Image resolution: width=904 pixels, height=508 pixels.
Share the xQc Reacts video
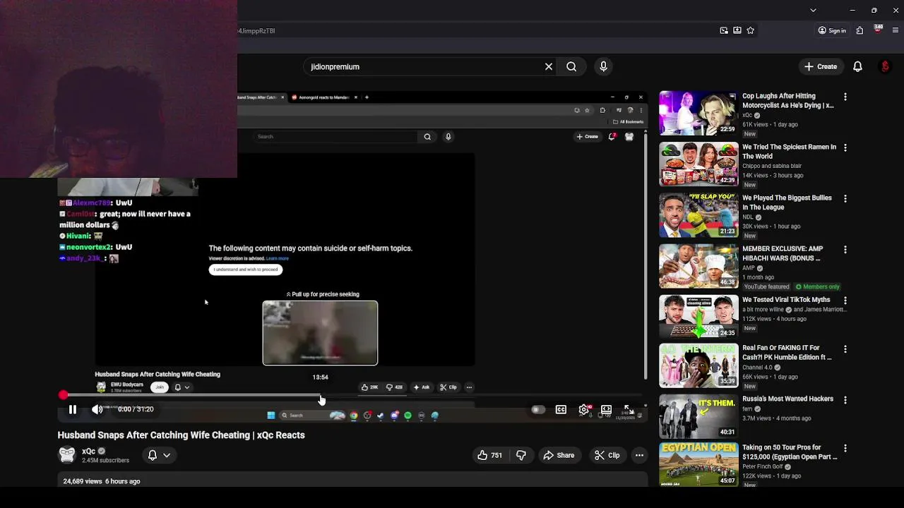(559, 455)
